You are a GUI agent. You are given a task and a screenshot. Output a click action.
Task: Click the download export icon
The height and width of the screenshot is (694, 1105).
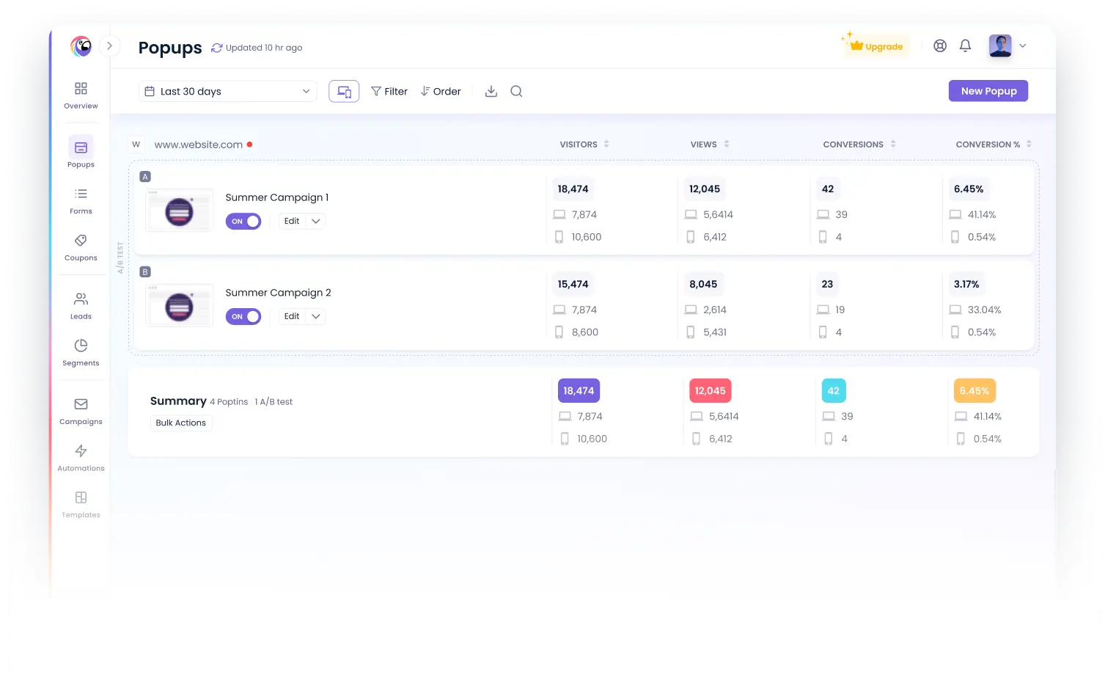tap(491, 91)
